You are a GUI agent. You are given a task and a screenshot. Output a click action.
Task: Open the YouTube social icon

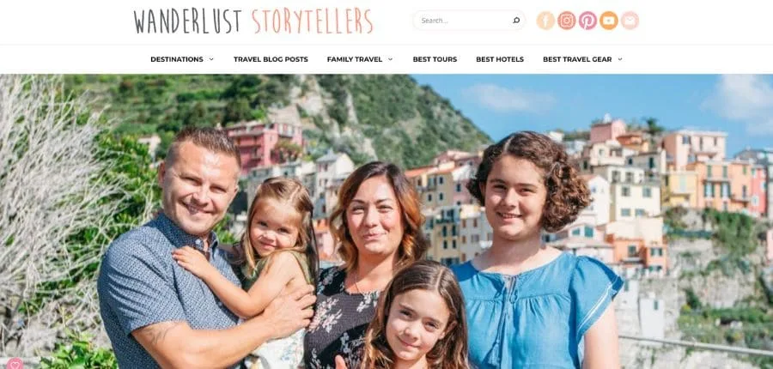609,21
